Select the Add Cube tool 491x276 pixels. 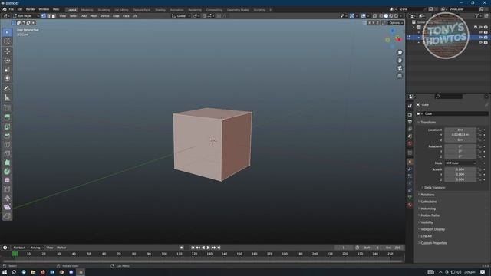click(7, 107)
